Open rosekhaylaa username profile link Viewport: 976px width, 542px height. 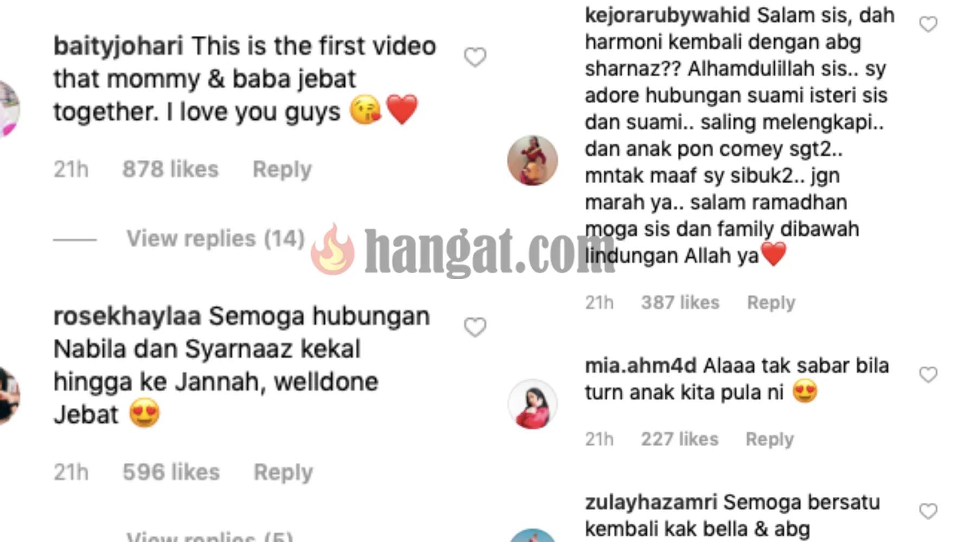point(127,317)
